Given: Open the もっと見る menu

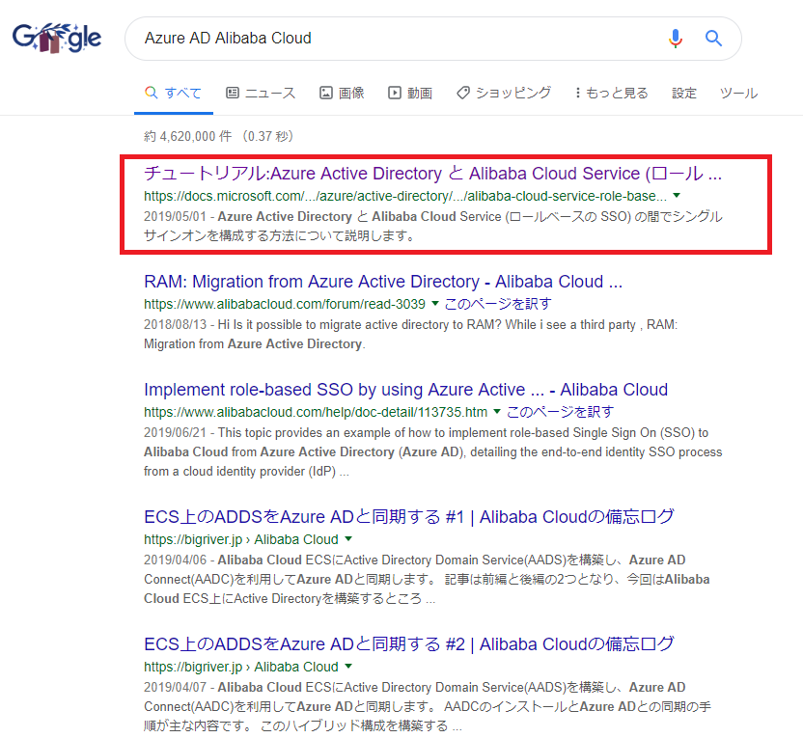Looking at the screenshot, I should click(612, 94).
